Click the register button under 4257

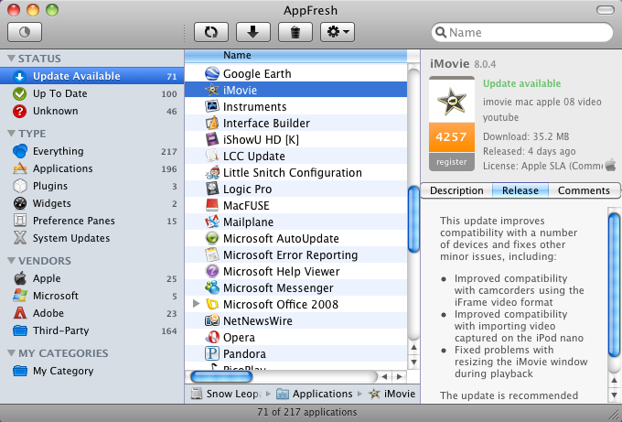pos(452,162)
